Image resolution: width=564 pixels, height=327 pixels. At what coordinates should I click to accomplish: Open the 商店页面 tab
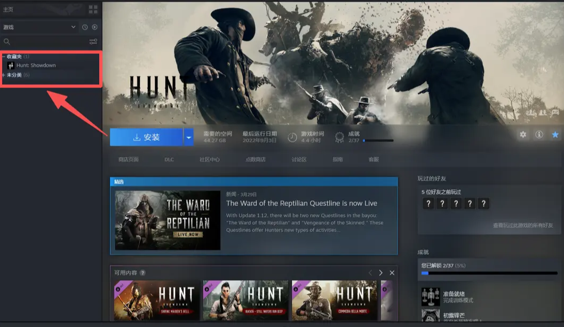(129, 159)
